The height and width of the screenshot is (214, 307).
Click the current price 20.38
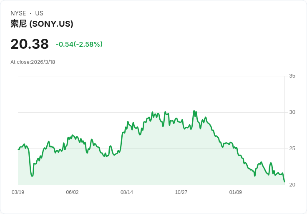click(30, 44)
